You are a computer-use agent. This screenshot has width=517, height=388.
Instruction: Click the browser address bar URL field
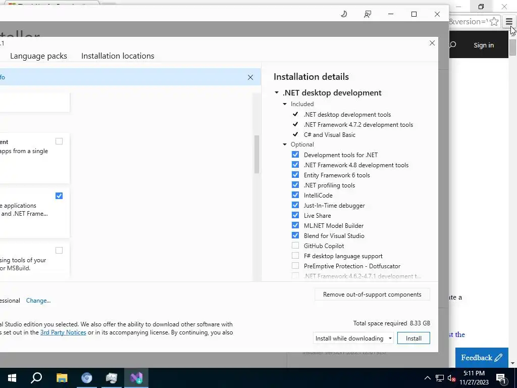coord(468,22)
